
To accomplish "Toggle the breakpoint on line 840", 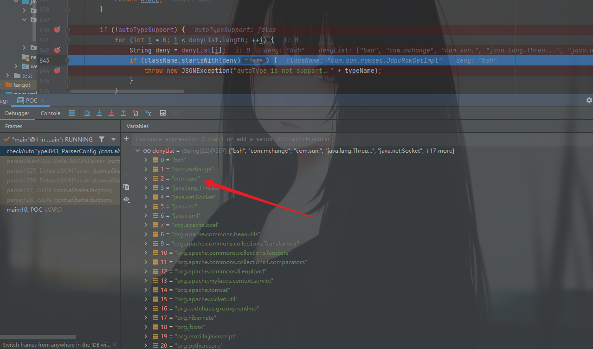I will click(57, 30).
